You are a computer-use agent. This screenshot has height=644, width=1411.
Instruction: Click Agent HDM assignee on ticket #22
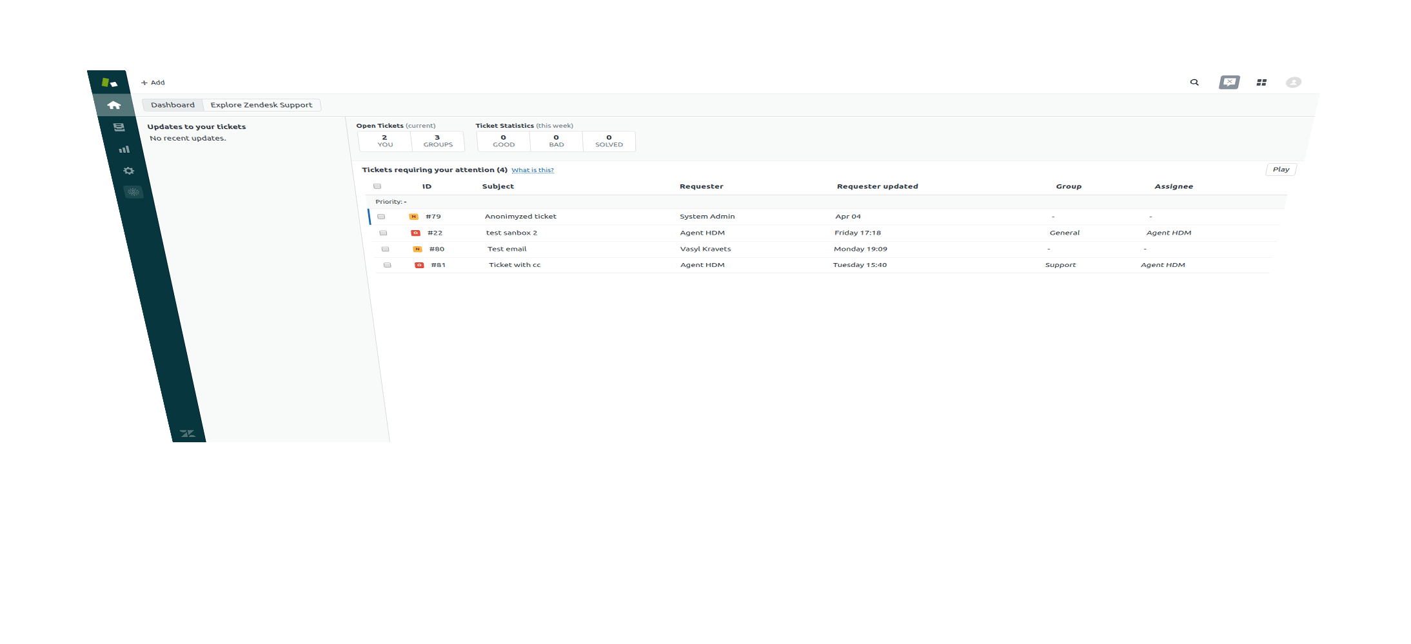coord(1169,233)
